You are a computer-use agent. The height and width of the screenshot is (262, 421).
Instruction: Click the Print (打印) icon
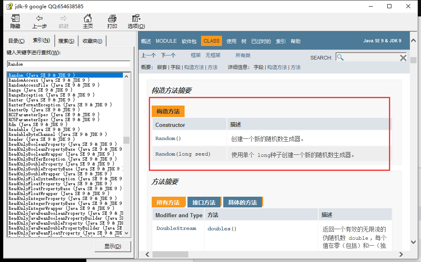112,18
